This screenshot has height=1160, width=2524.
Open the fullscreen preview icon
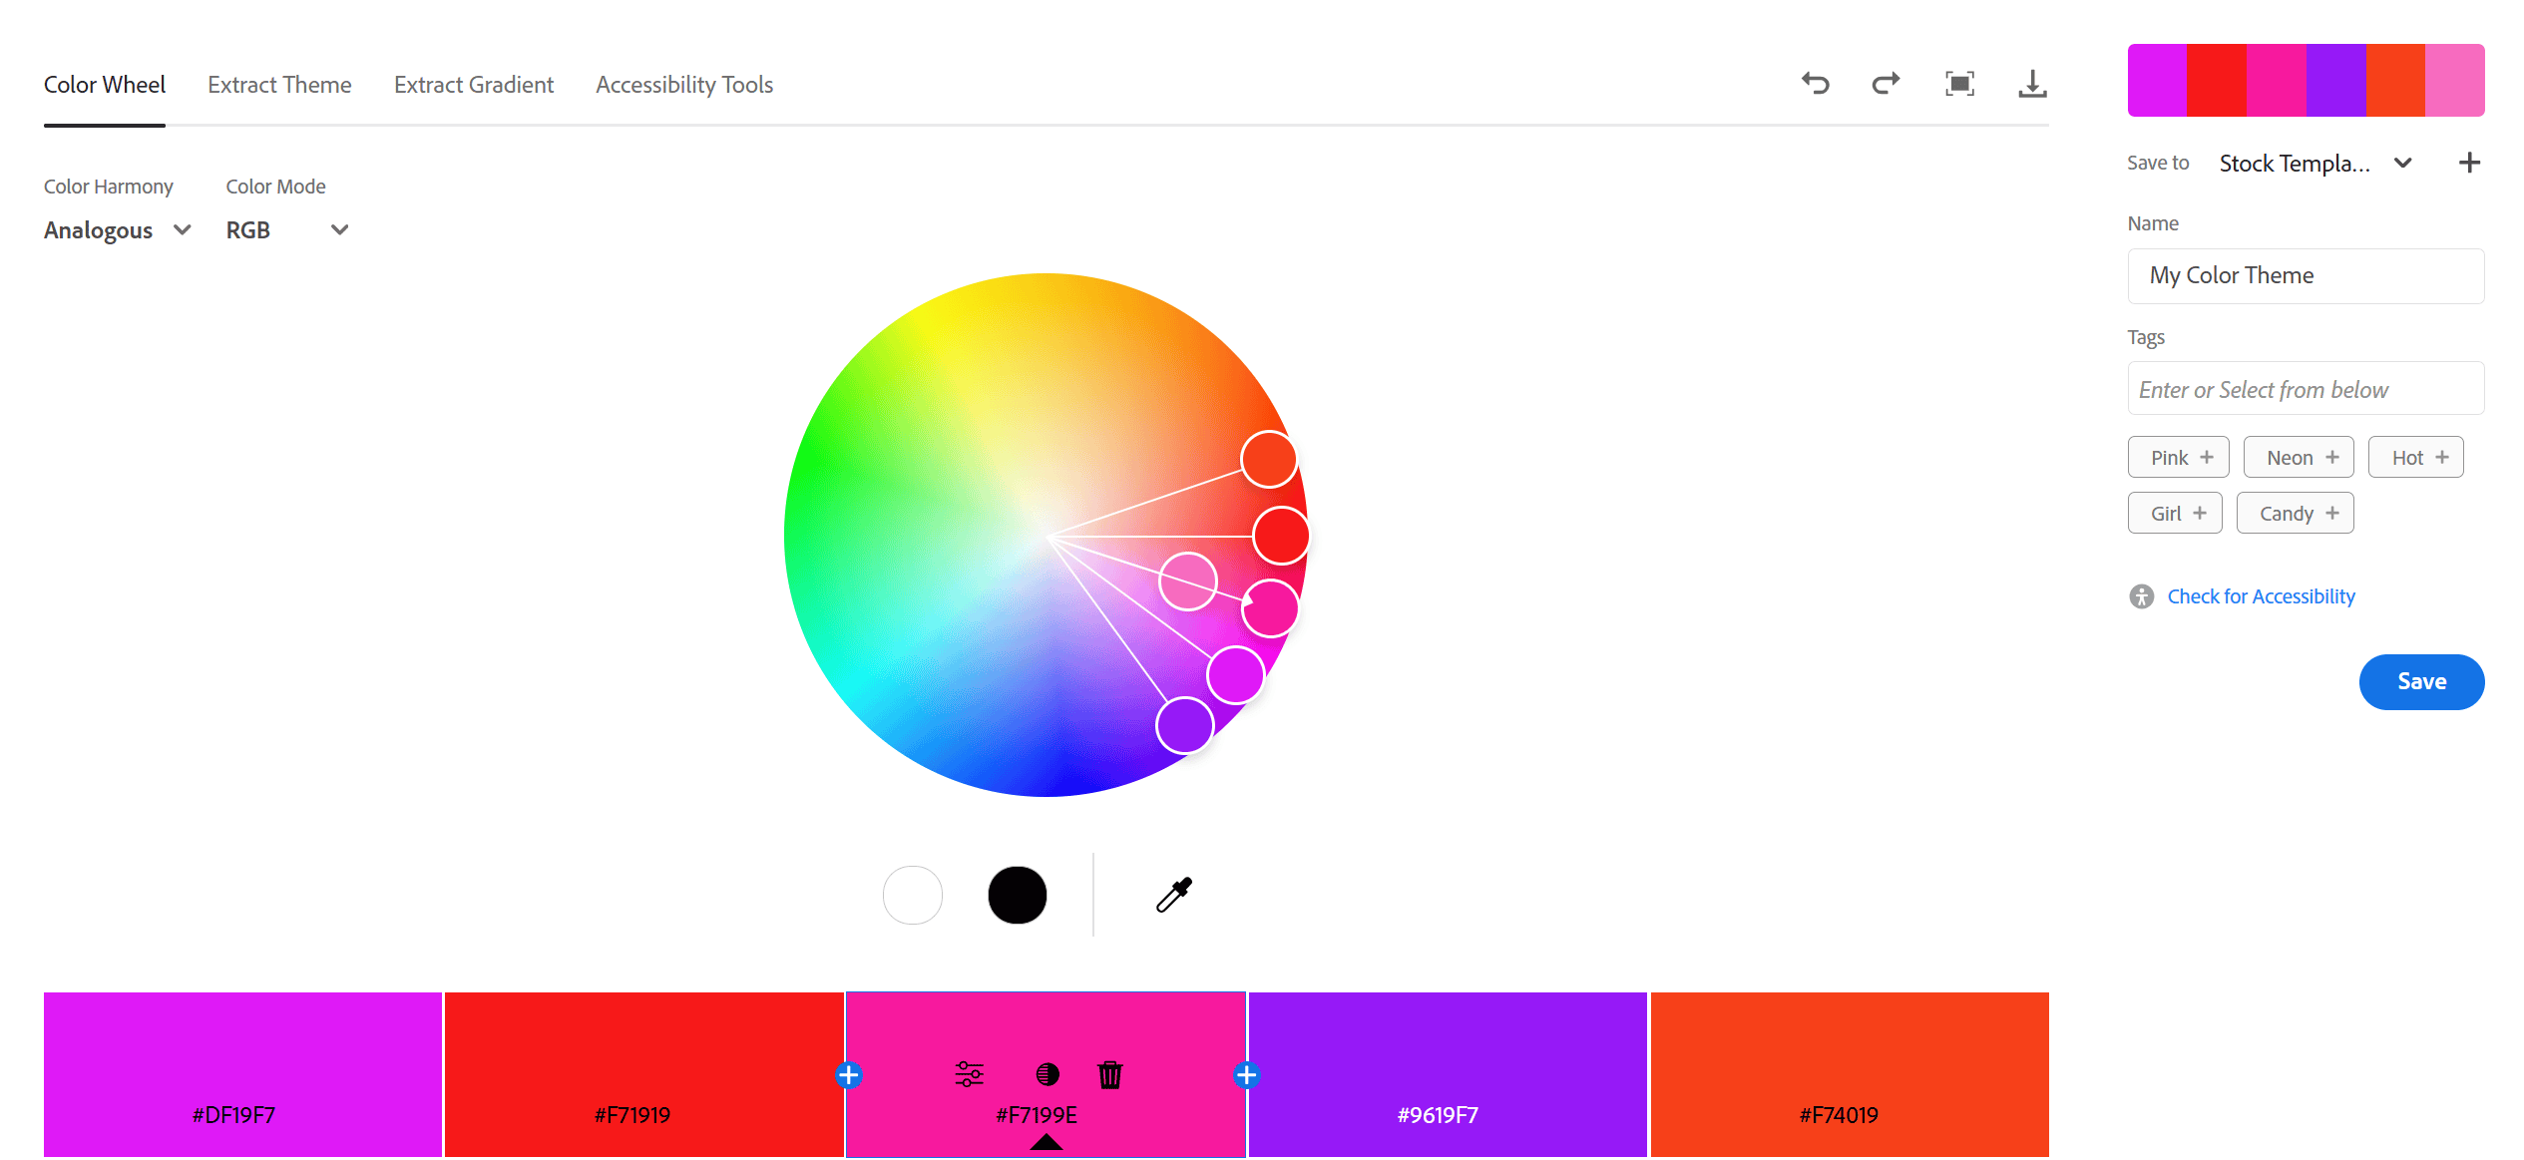pos(1959,84)
